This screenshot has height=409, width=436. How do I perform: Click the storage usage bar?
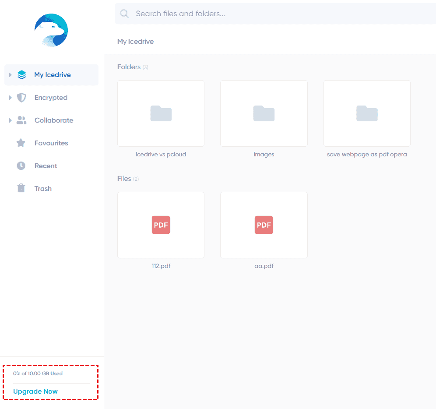[52, 383]
